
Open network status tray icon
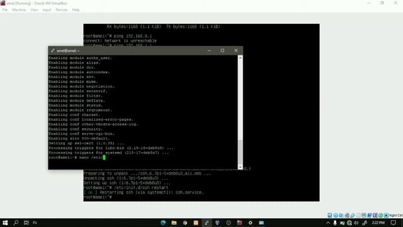pos(349,223)
